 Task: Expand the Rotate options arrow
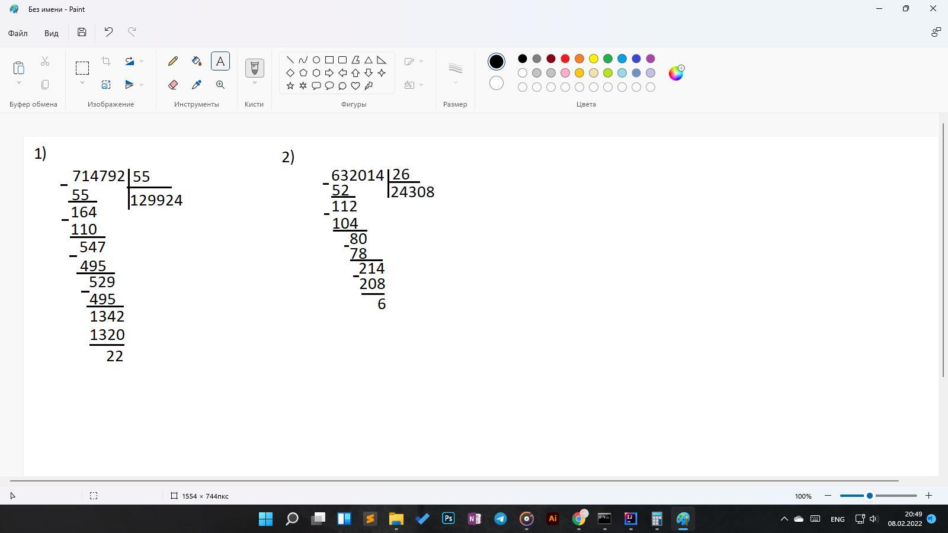(142, 61)
